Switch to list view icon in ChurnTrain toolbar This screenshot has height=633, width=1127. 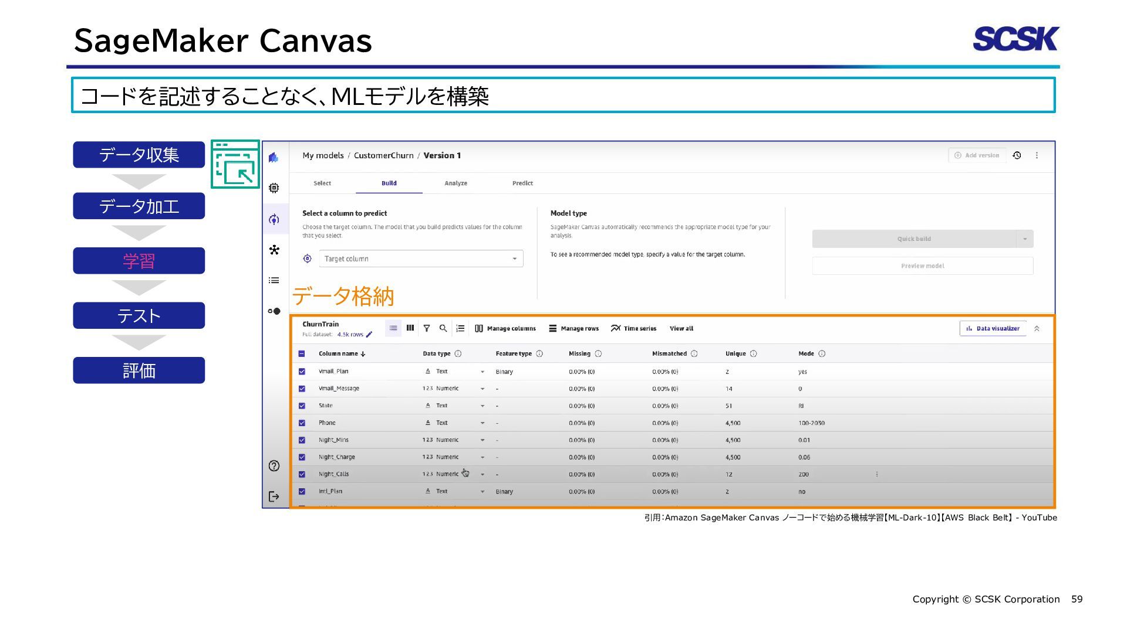click(393, 328)
